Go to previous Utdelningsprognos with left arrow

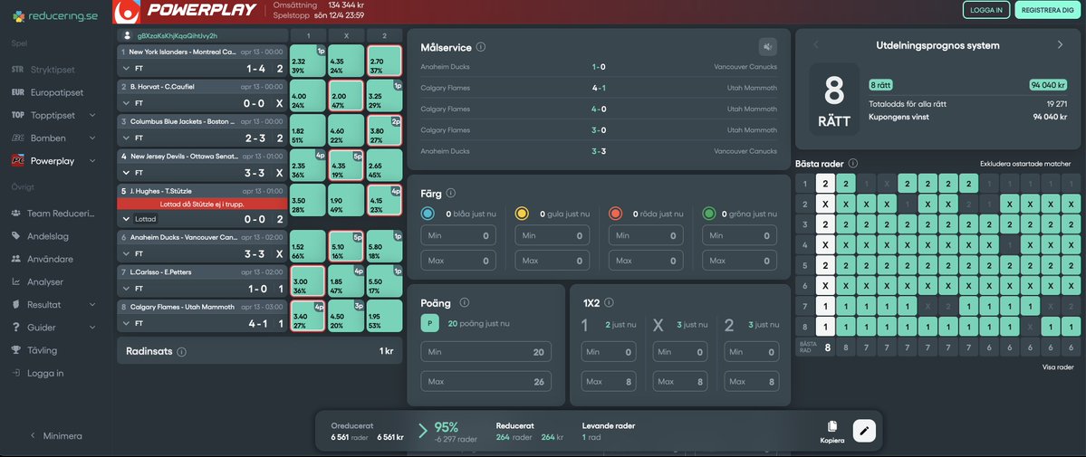point(815,45)
